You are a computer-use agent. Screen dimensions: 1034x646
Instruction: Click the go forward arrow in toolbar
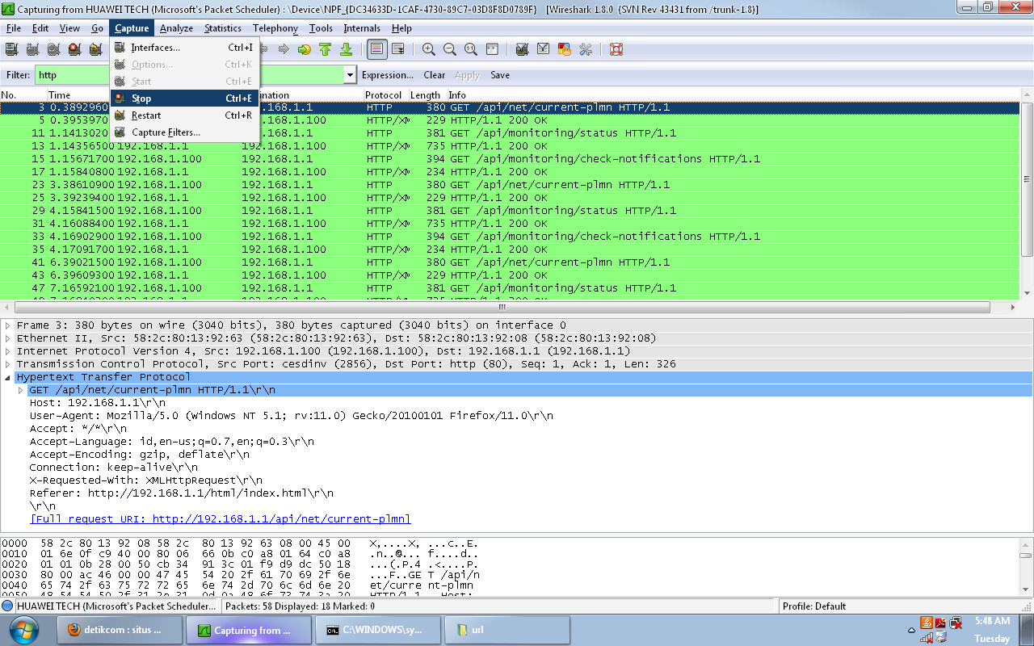[284, 49]
